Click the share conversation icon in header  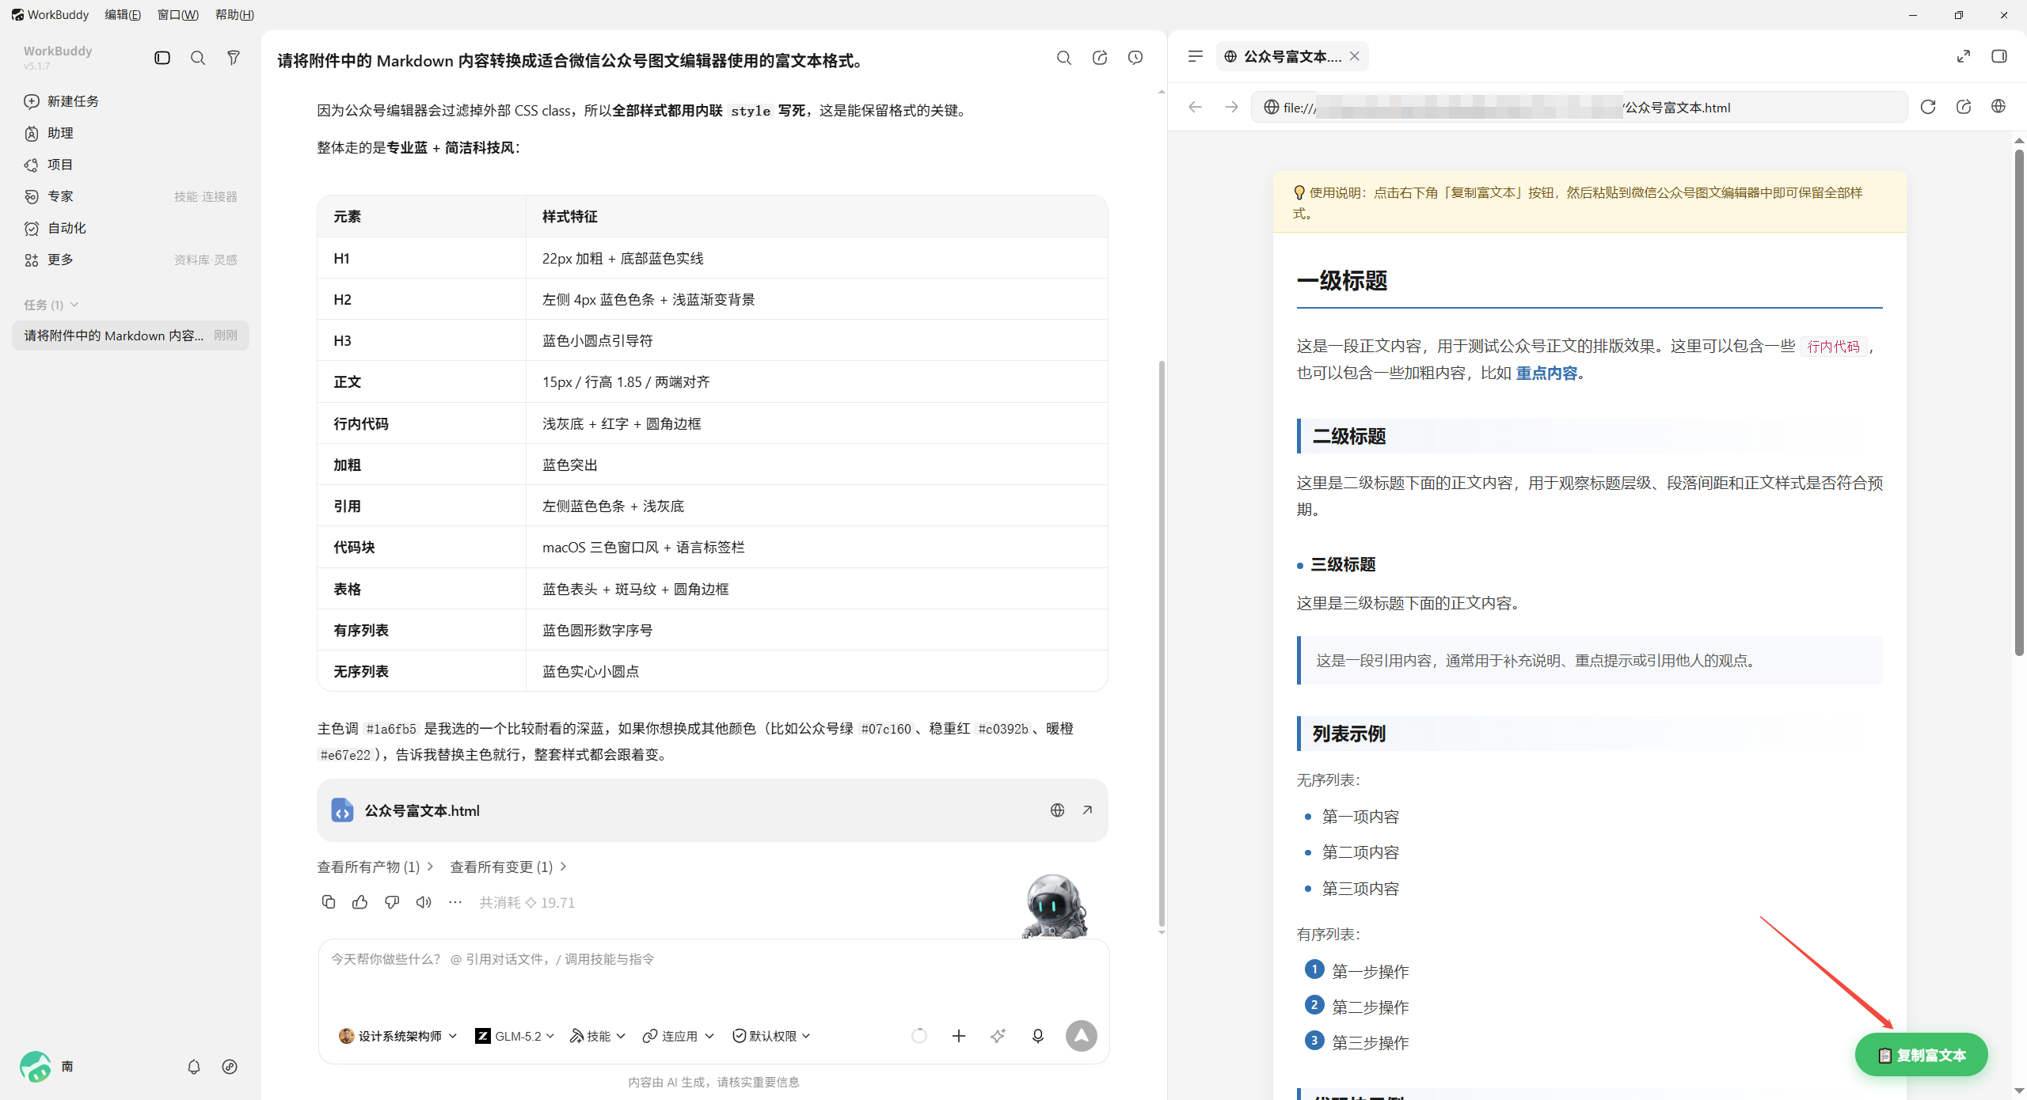tap(1100, 58)
